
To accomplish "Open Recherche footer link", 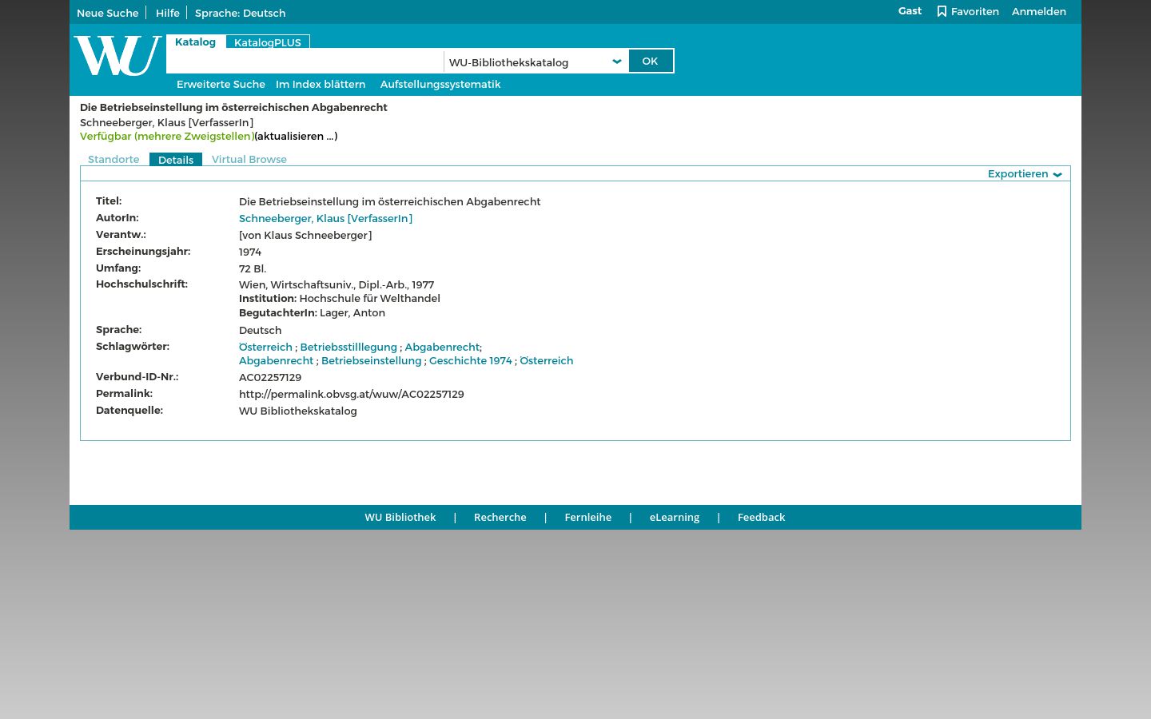I will (500, 517).
